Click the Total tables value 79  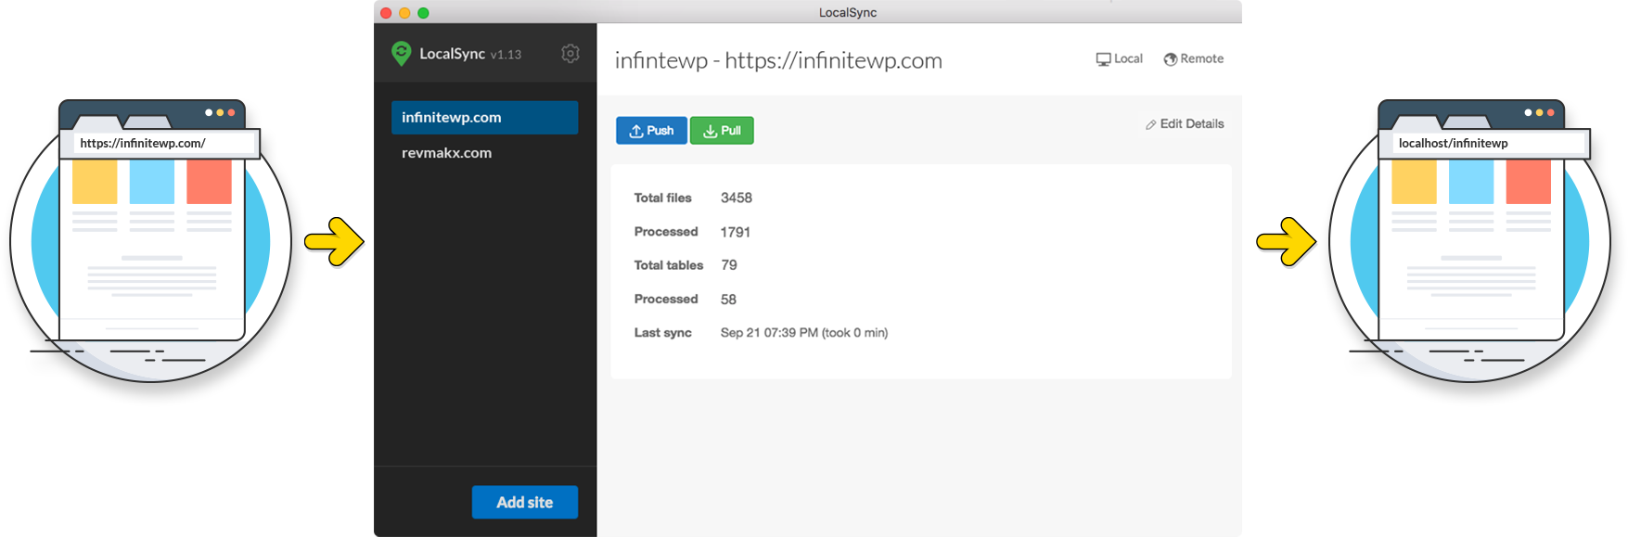tap(729, 265)
